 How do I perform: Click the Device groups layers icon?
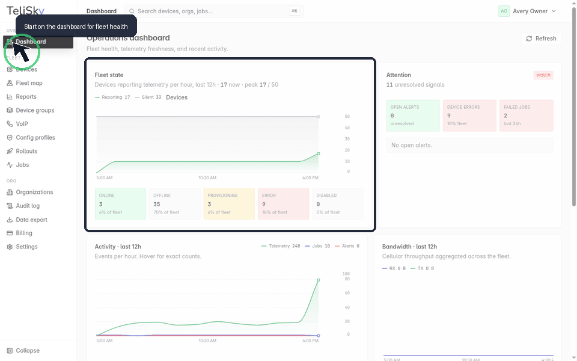coord(10,110)
